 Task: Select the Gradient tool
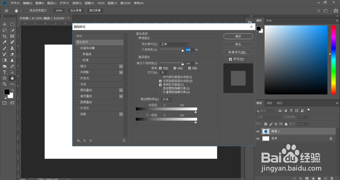(4, 60)
